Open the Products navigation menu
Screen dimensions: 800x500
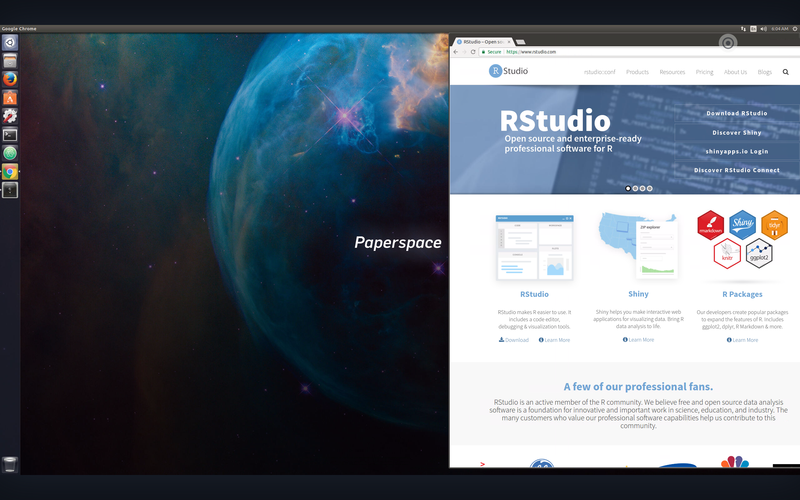[637, 72]
